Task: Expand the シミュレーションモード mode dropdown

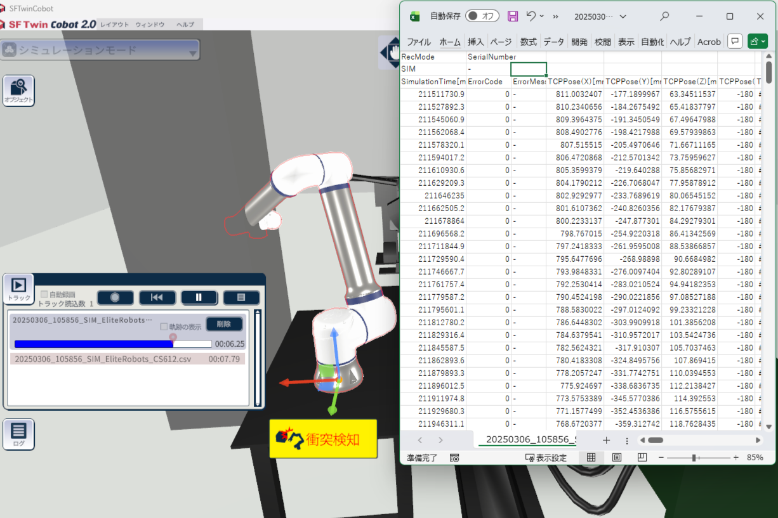Action: (193, 53)
